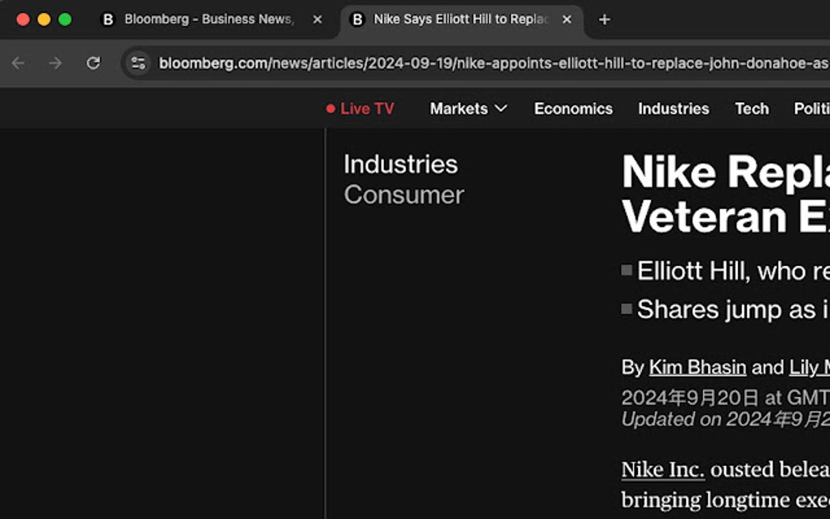Click the red Live TV indicator icon
The image size is (830, 519).
tap(330, 108)
